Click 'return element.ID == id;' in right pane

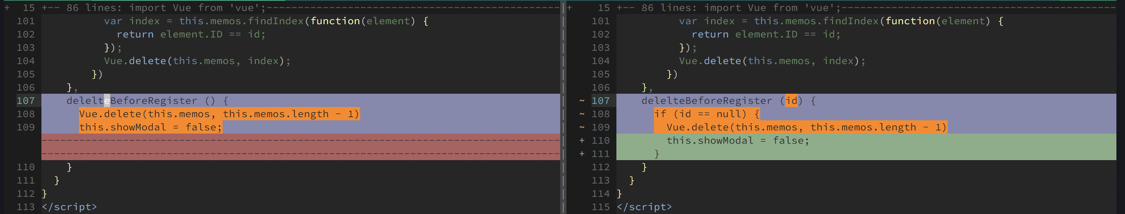coord(766,34)
